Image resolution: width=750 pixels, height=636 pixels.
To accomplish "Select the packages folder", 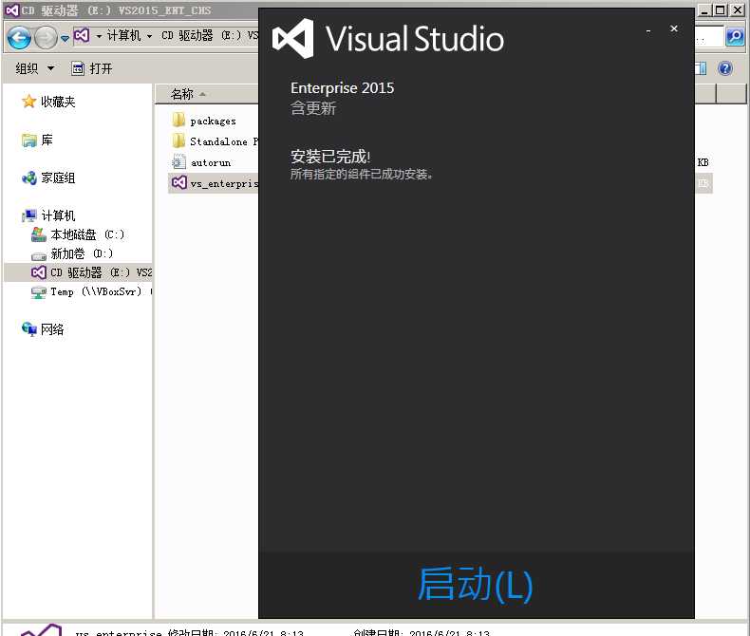I will pyautogui.click(x=213, y=121).
